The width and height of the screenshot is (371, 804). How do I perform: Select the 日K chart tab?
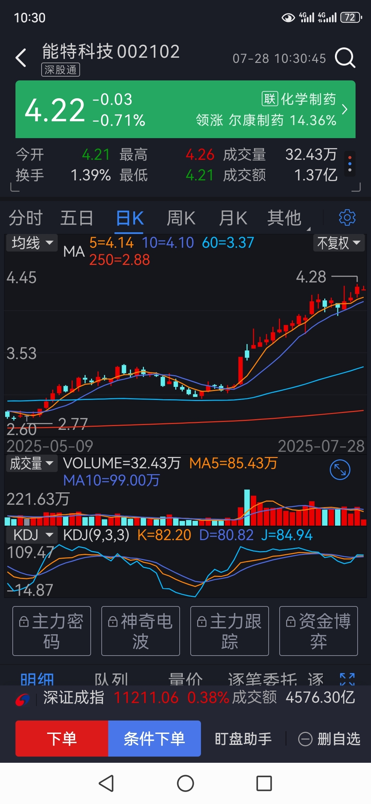click(130, 218)
